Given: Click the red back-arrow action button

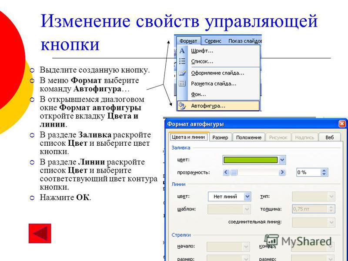Looking at the screenshot, I should point(40,233).
